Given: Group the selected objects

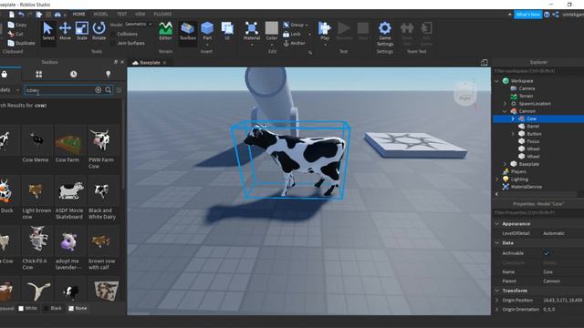Looking at the screenshot, I should (294, 25).
